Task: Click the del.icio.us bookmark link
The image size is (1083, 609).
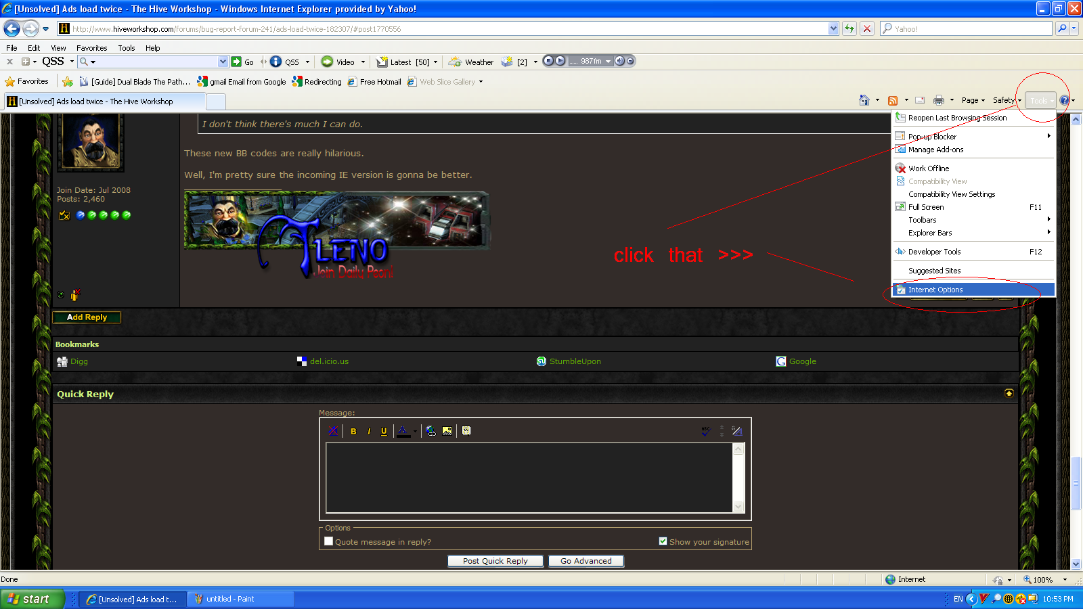Action: click(329, 361)
